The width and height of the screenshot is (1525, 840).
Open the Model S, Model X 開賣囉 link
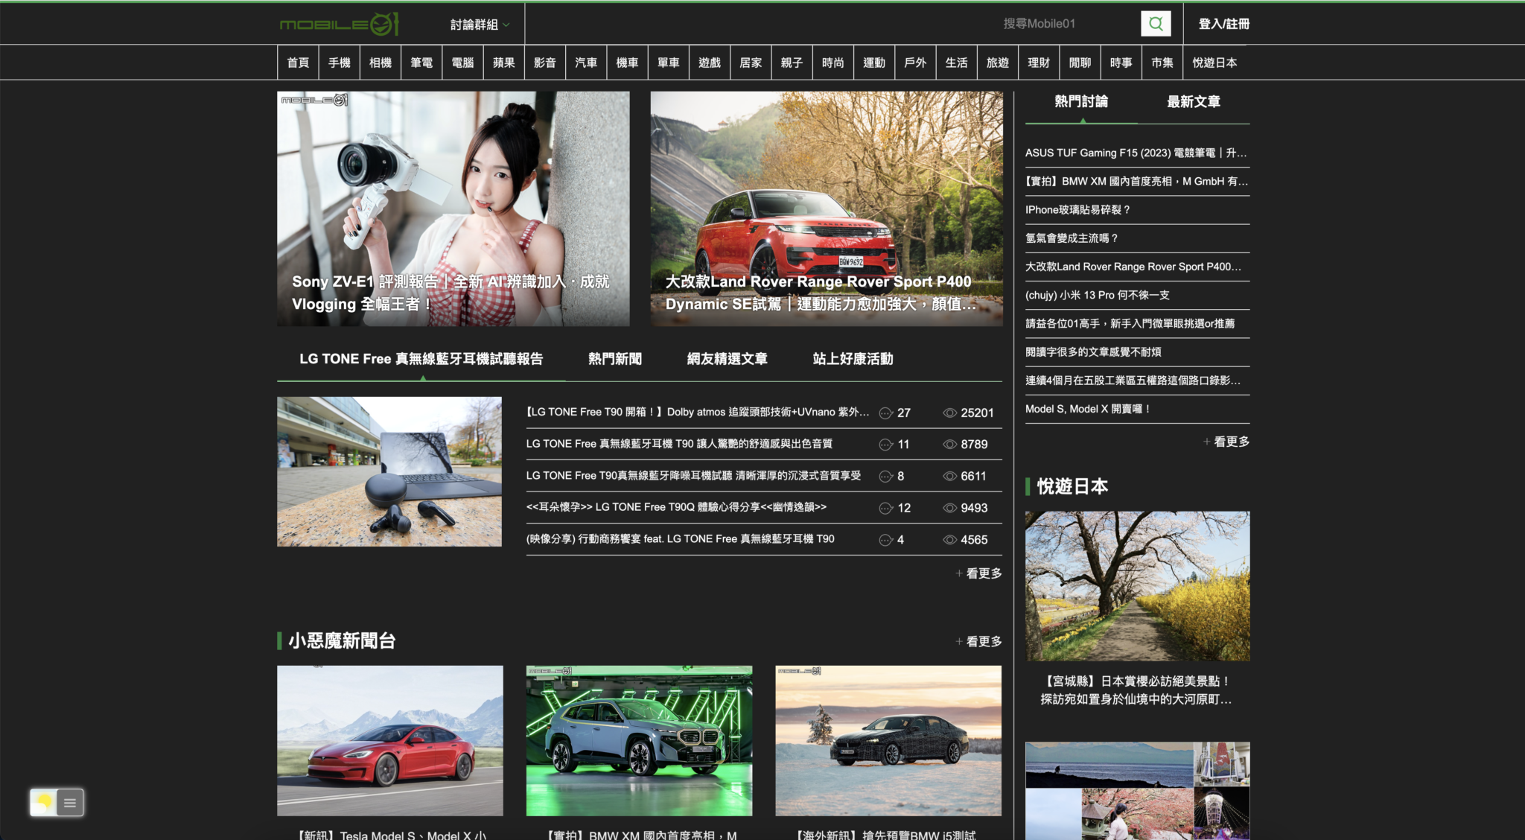pos(1087,409)
